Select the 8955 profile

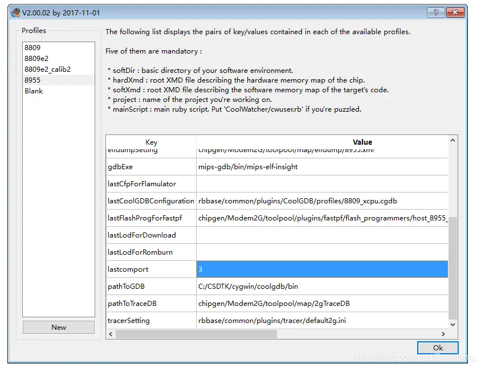(59, 80)
